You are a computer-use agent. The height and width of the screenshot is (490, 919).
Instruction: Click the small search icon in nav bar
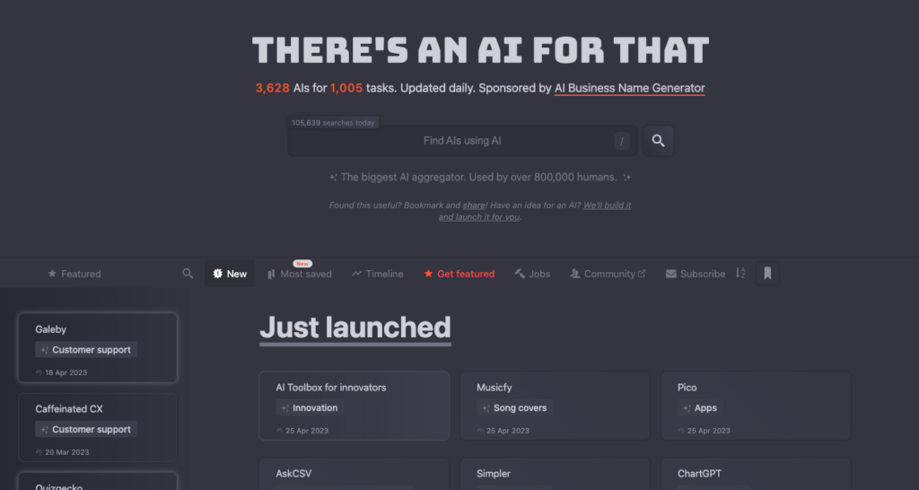[188, 274]
